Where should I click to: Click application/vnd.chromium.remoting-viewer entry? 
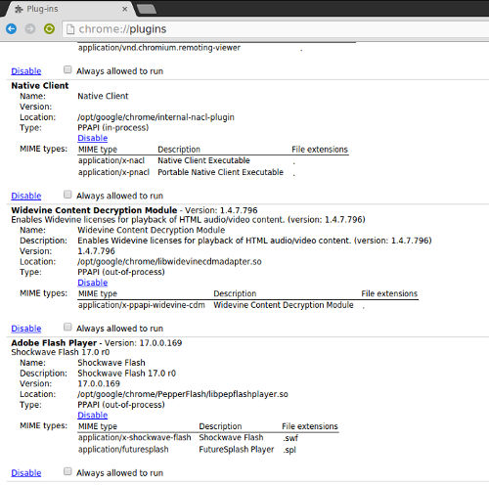point(159,48)
